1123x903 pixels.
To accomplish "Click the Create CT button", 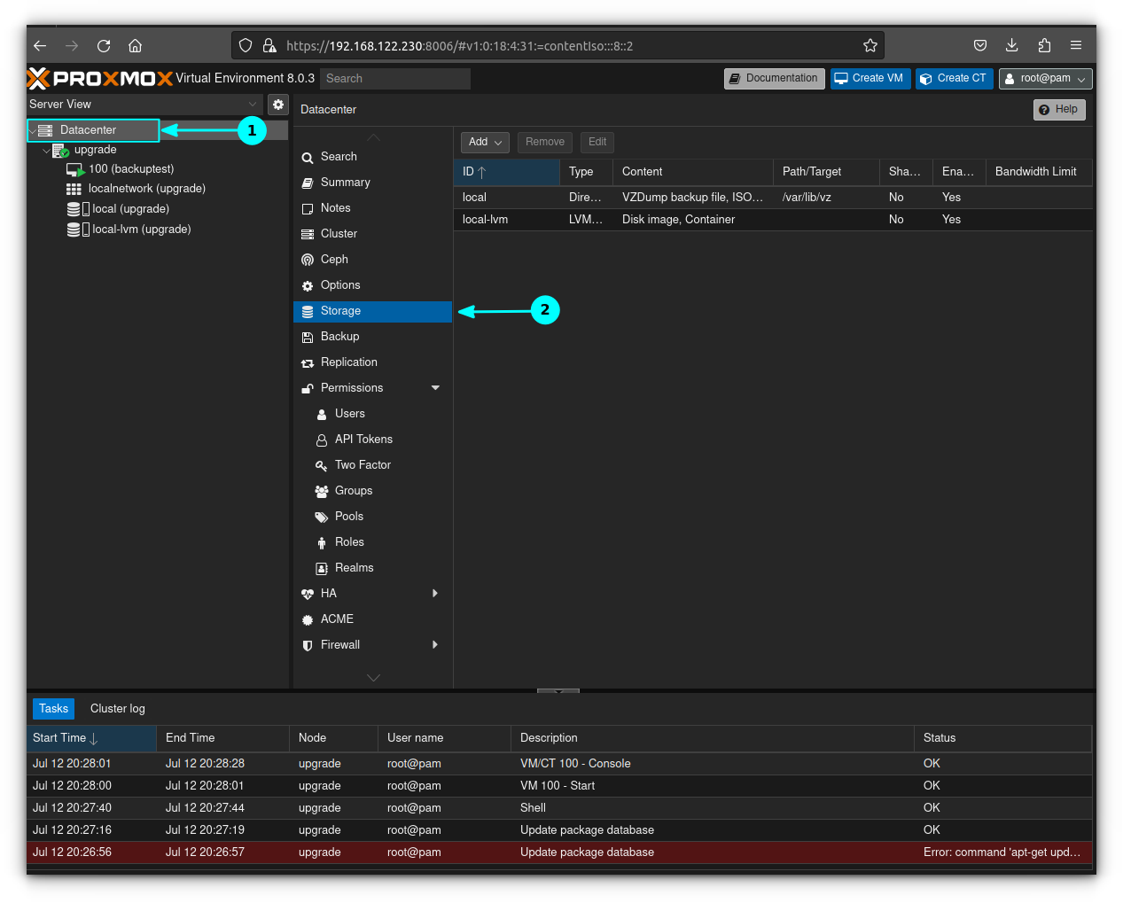I will (954, 79).
